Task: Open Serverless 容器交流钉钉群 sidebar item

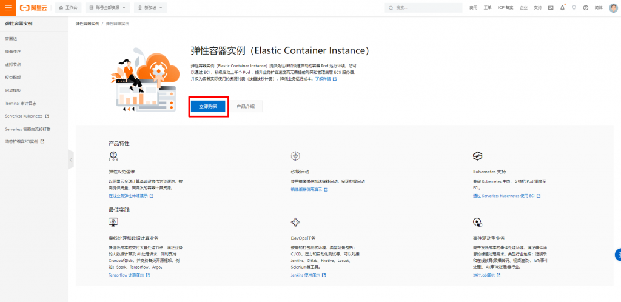Action: (28, 129)
